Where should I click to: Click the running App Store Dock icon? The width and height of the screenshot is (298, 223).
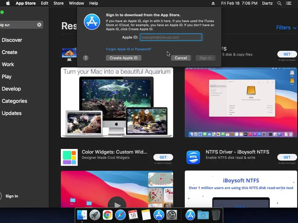(159, 215)
